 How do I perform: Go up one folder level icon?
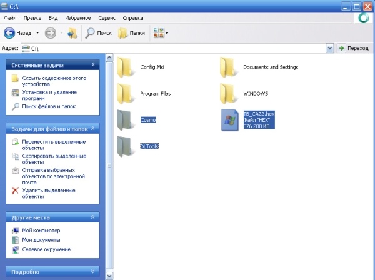72,32
